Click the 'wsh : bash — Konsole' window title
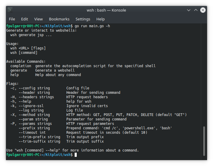The height and width of the screenshot is (166, 213). (106, 10)
